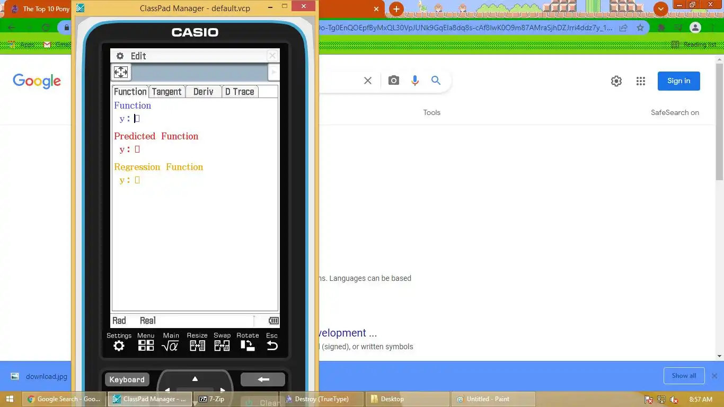The height and width of the screenshot is (407, 724).
Task: Open the Windows Start button
Action: [x=11, y=399]
